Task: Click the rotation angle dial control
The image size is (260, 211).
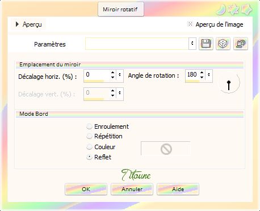Action: [x=229, y=83]
